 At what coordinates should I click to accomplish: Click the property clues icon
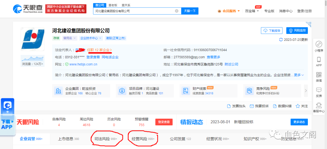(x=186, y=91)
